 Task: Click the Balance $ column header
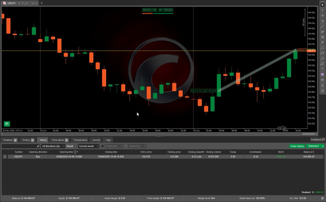[309, 152]
